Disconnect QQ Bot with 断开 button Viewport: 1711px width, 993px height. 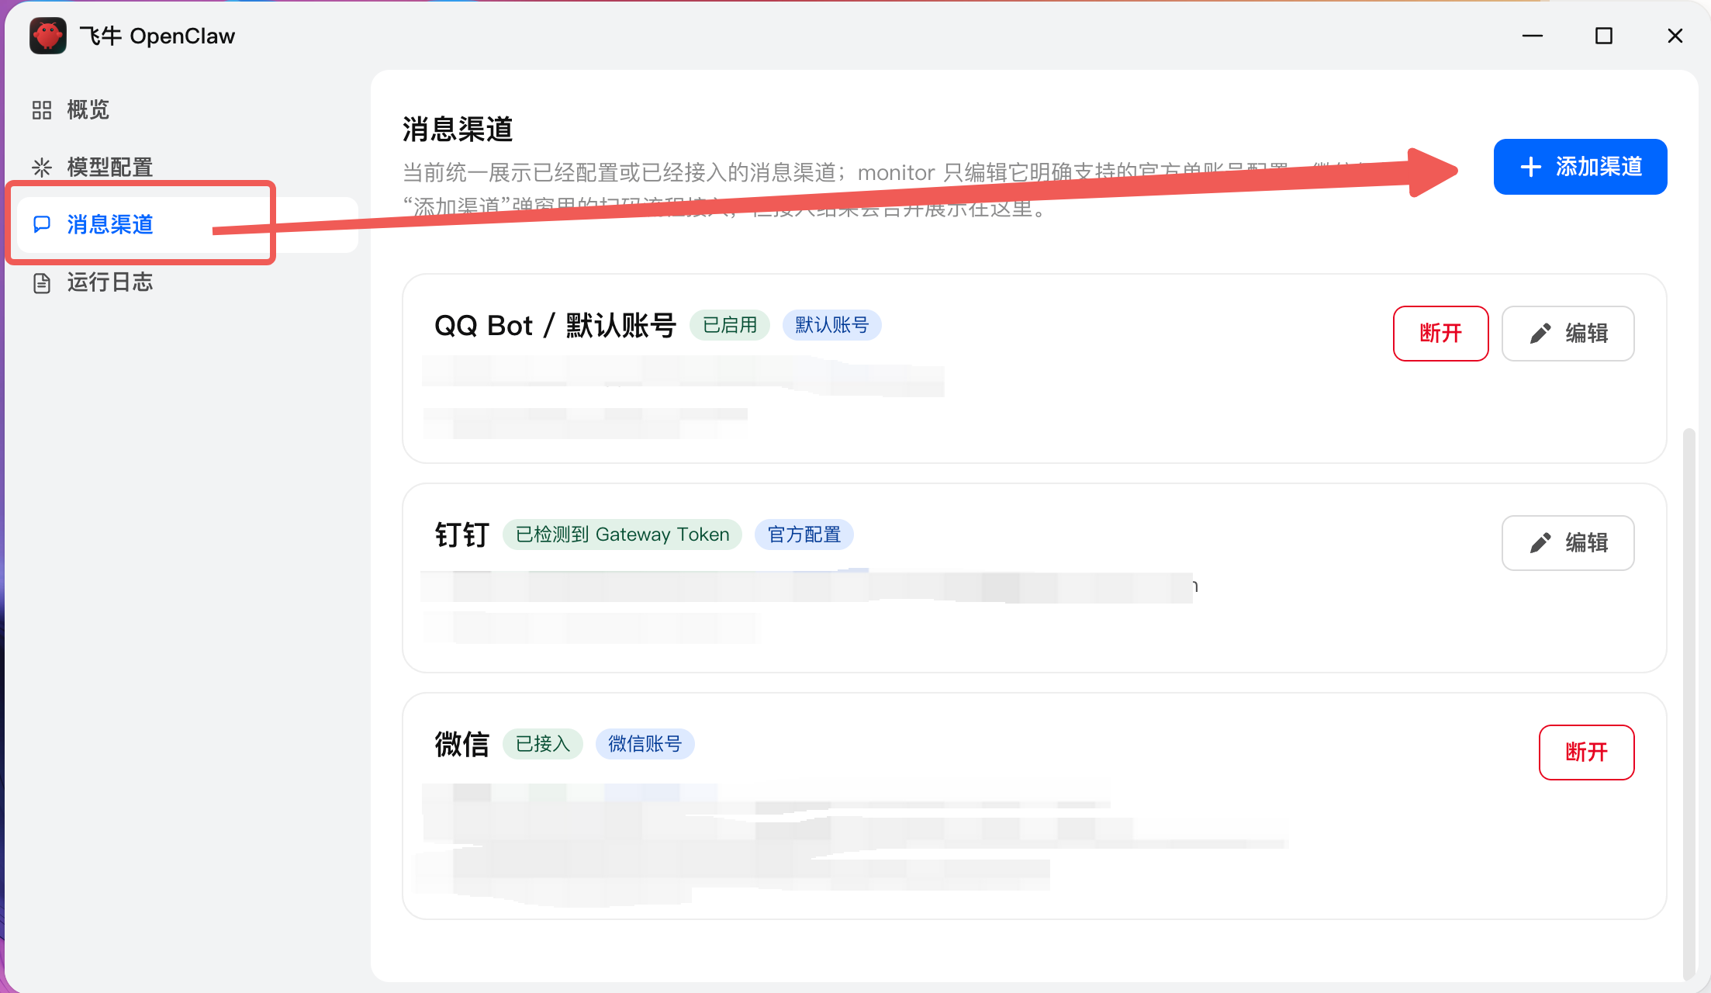(1440, 334)
